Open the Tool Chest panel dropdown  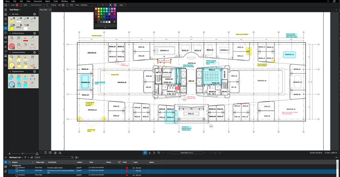(x=15, y=10)
